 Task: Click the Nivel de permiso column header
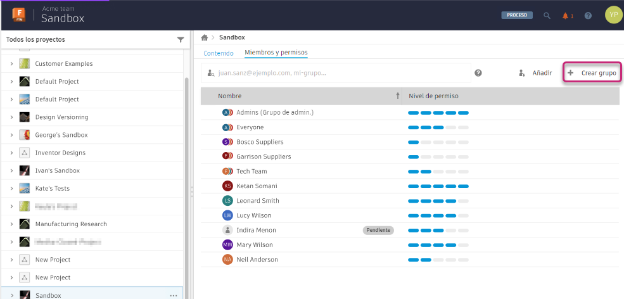[433, 96]
